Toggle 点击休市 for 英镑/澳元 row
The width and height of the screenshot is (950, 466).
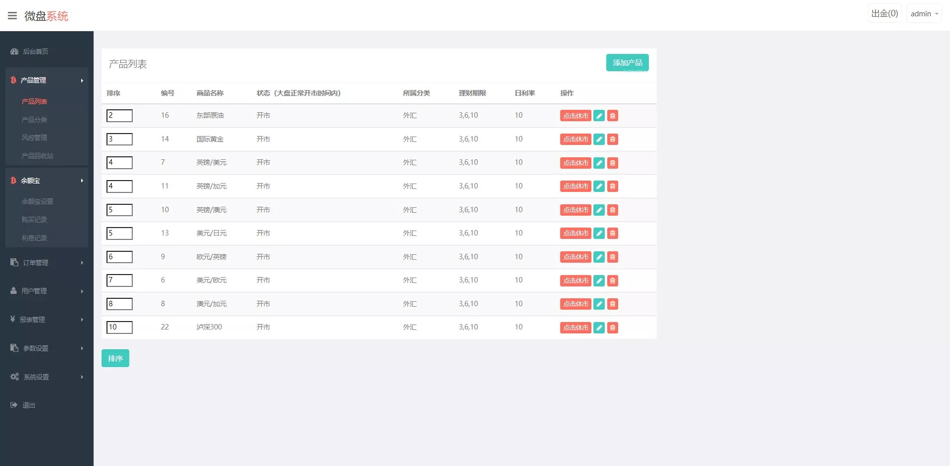(x=575, y=210)
